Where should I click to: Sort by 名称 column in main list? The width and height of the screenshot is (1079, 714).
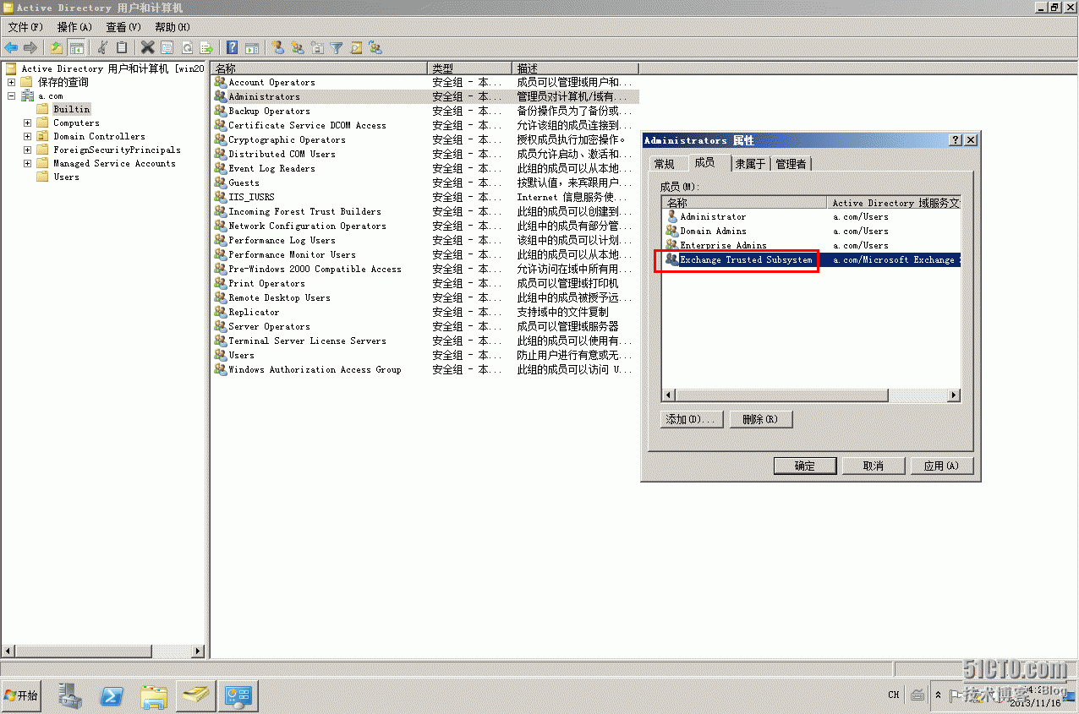coord(320,68)
